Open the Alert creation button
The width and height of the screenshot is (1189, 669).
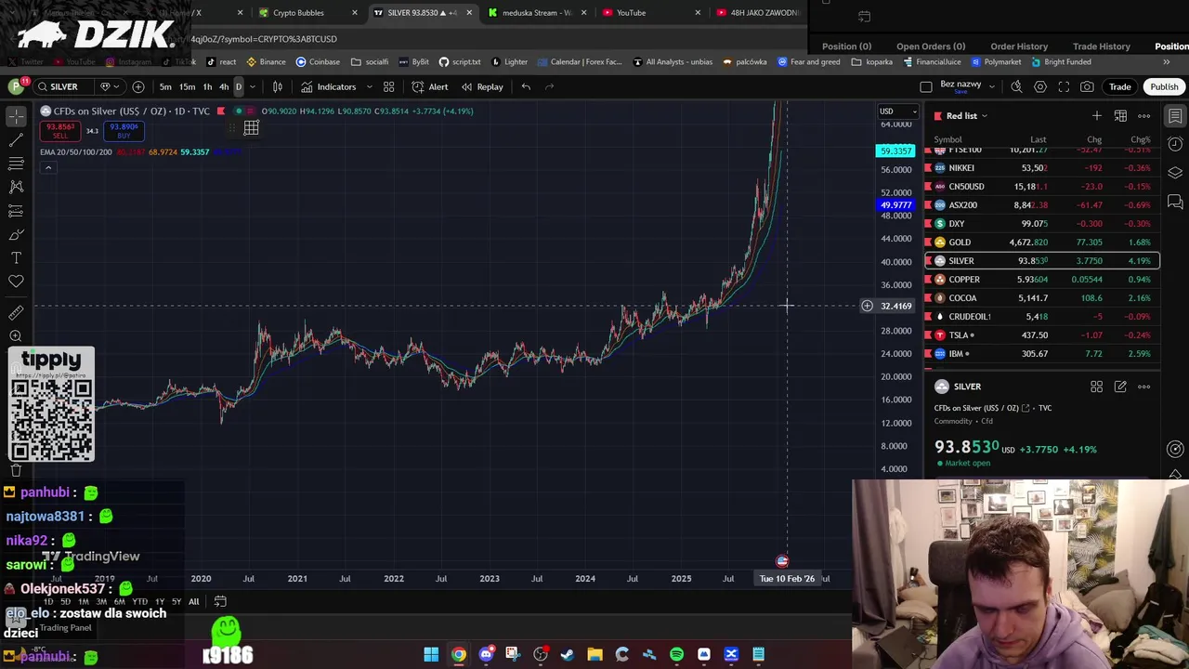430,86
